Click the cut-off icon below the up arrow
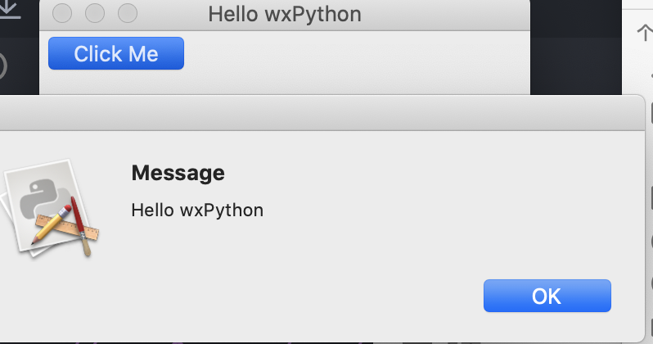Viewport: 653px width, 344px height. [x=651, y=76]
